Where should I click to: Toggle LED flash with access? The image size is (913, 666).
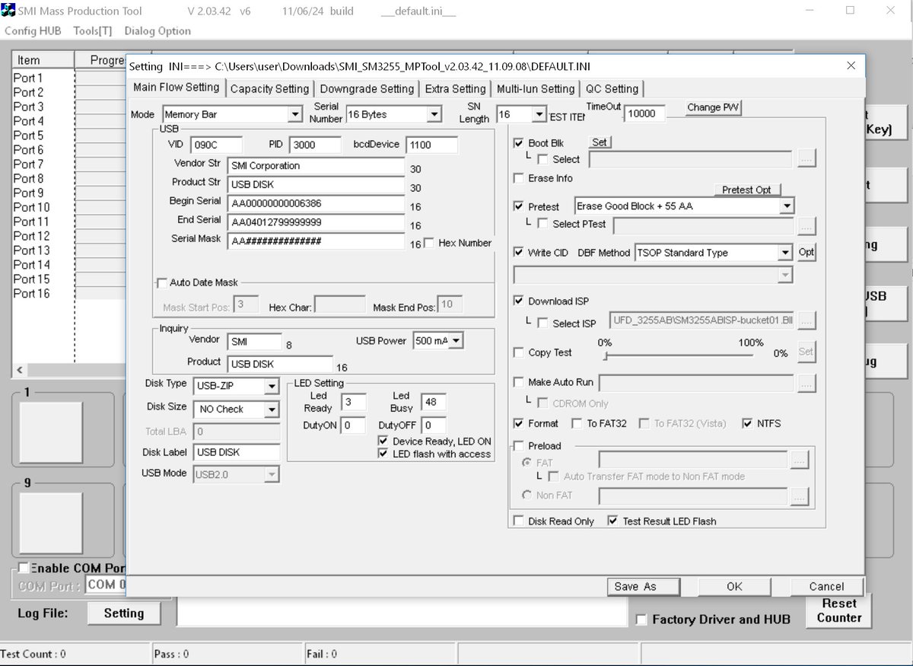[383, 454]
